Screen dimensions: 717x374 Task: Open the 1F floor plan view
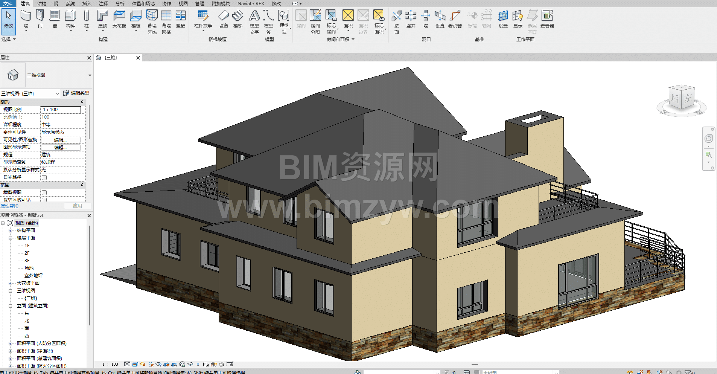(x=27, y=246)
